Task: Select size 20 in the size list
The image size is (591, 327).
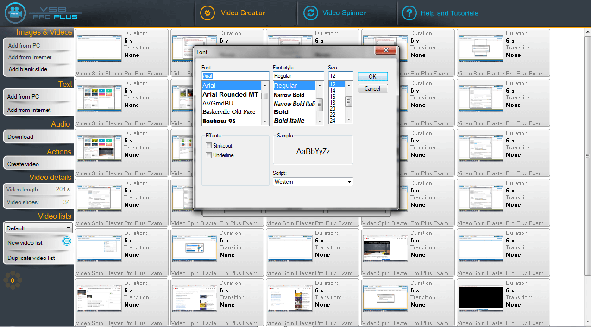Action: pos(337,109)
